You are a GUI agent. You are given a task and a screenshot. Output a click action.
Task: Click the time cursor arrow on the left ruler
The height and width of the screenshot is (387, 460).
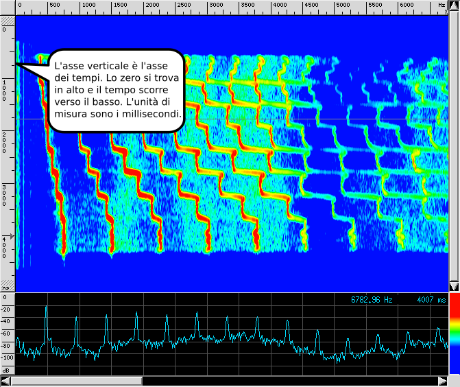point(10,237)
